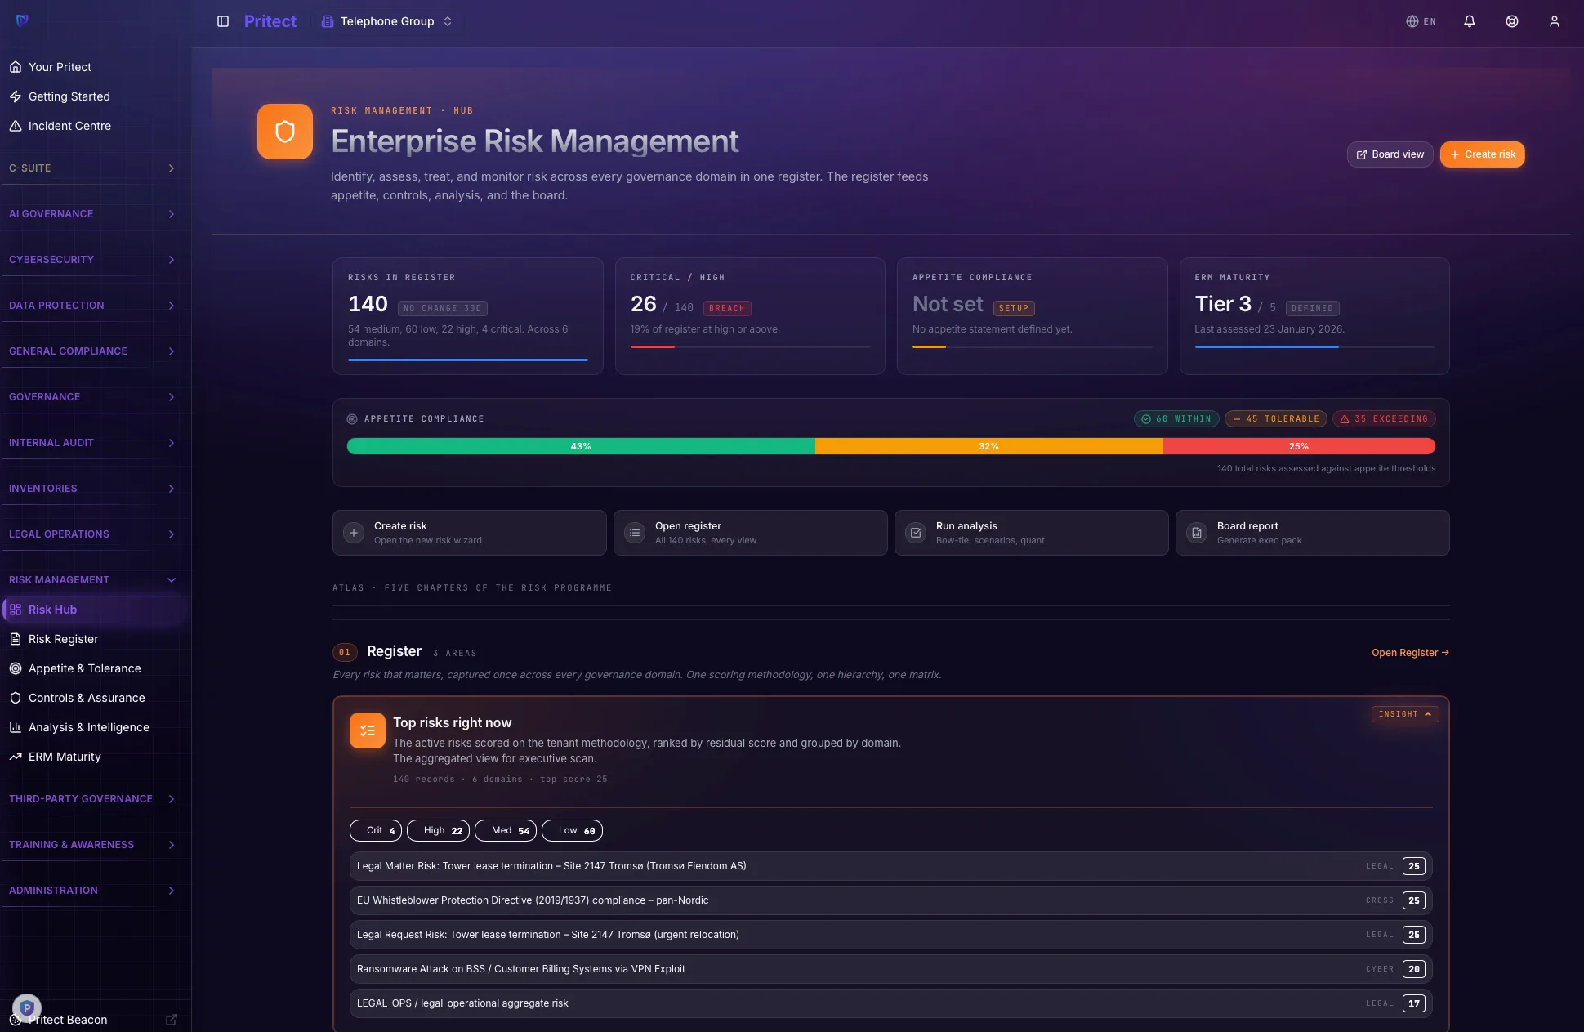1584x1032 pixels.
Task: Click the Board report document icon
Action: [x=1197, y=533]
